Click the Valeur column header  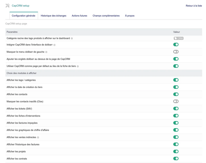(x=176, y=32)
